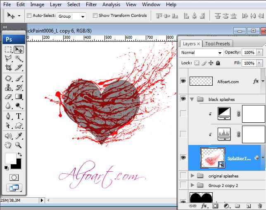Select the Zoom tool
The image size is (266, 210).
[19, 145]
